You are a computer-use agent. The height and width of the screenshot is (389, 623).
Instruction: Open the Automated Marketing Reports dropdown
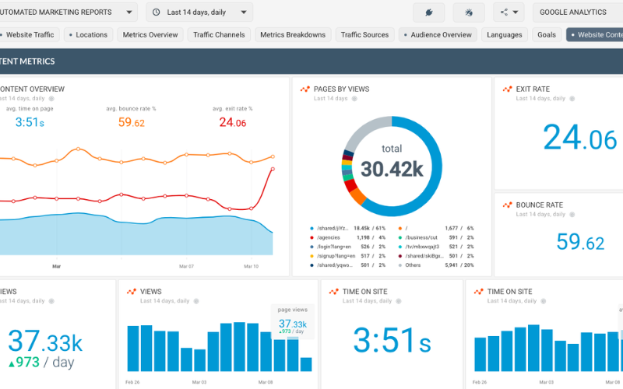coord(69,12)
